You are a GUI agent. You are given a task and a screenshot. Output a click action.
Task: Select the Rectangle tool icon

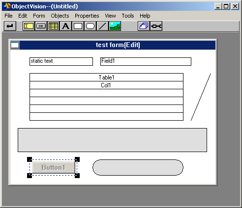tap(78, 26)
